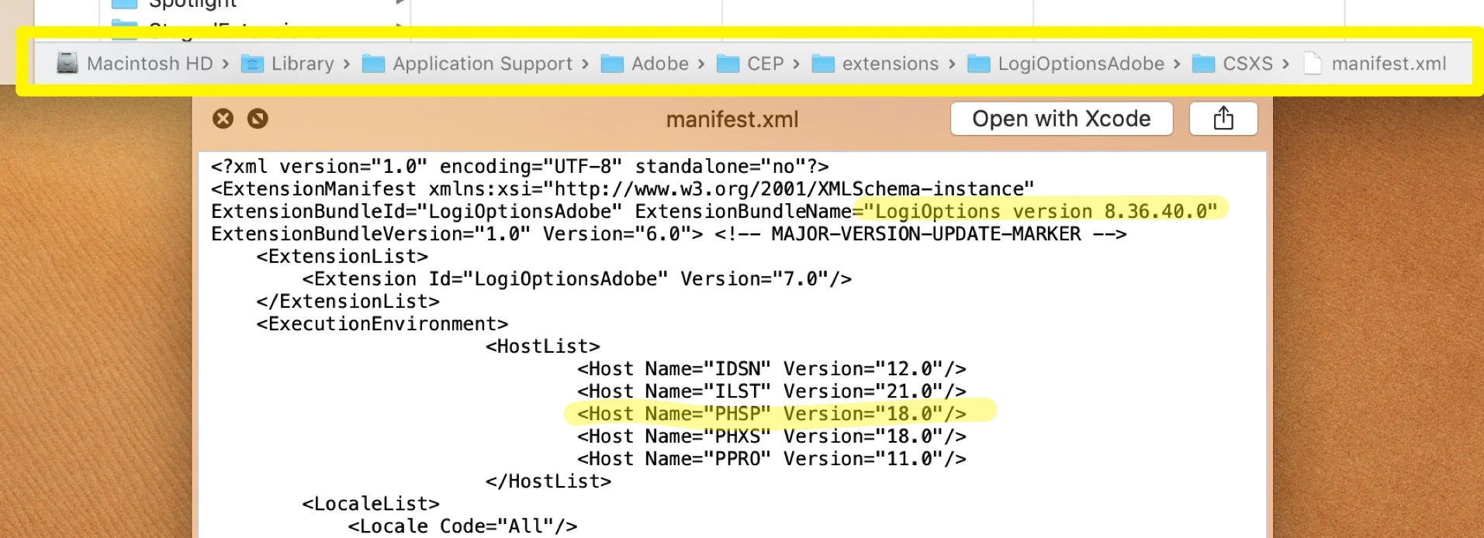Select Application Support folder in path bar
This screenshot has width=1484, height=538.
pyautogui.click(x=468, y=64)
